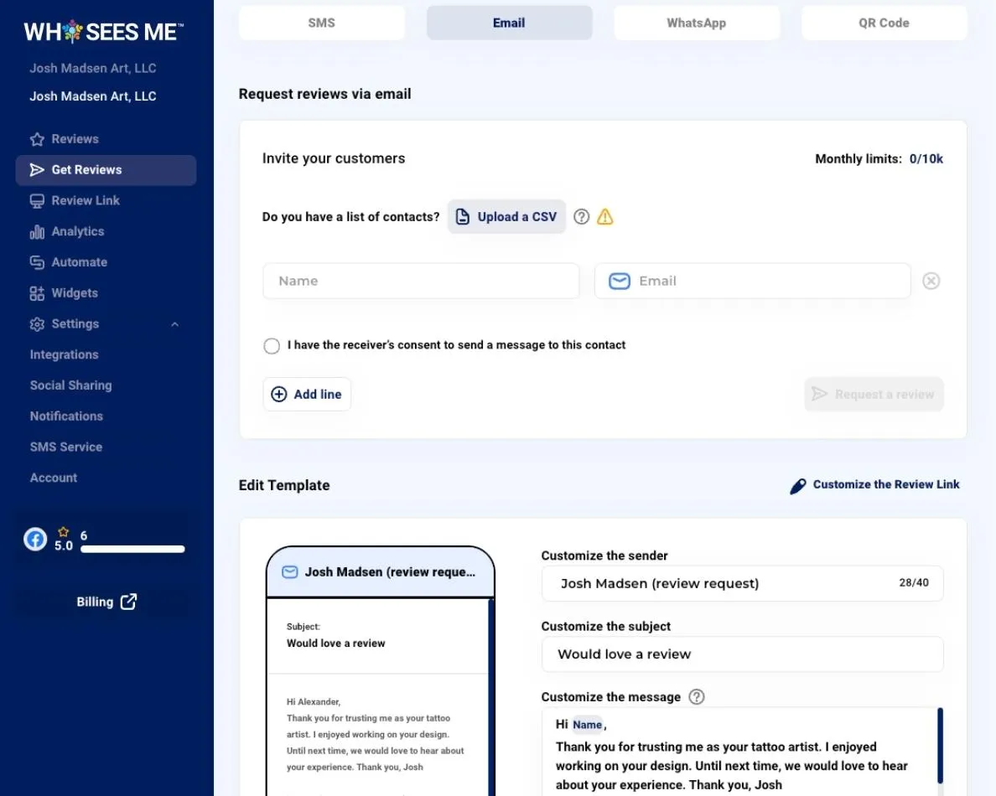Viewport: 996px width, 796px height.
Task: Click the CSV help question mark icon
Action: pyautogui.click(x=581, y=217)
